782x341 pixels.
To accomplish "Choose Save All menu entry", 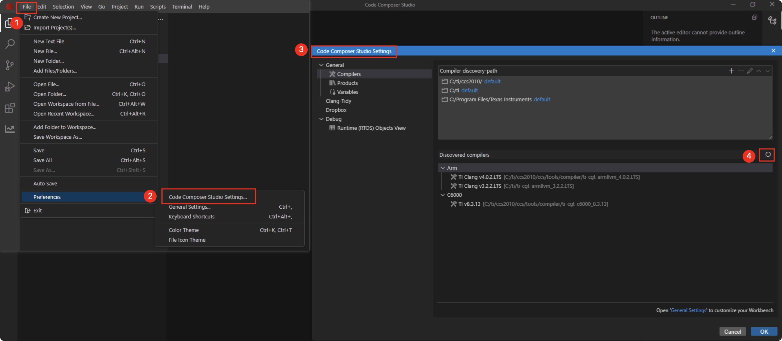I will (x=89, y=160).
